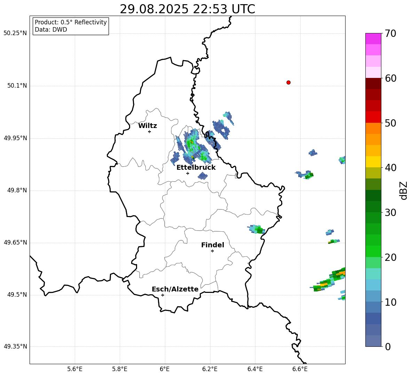Click the 6°E longitude label

coord(165,369)
